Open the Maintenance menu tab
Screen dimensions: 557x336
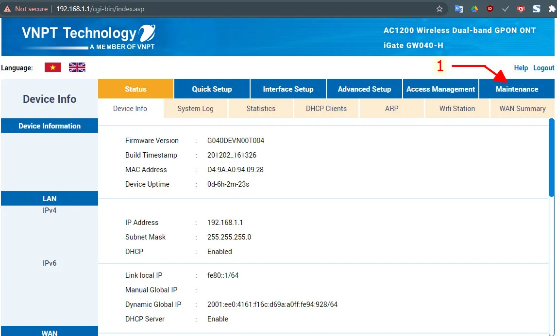pos(517,89)
